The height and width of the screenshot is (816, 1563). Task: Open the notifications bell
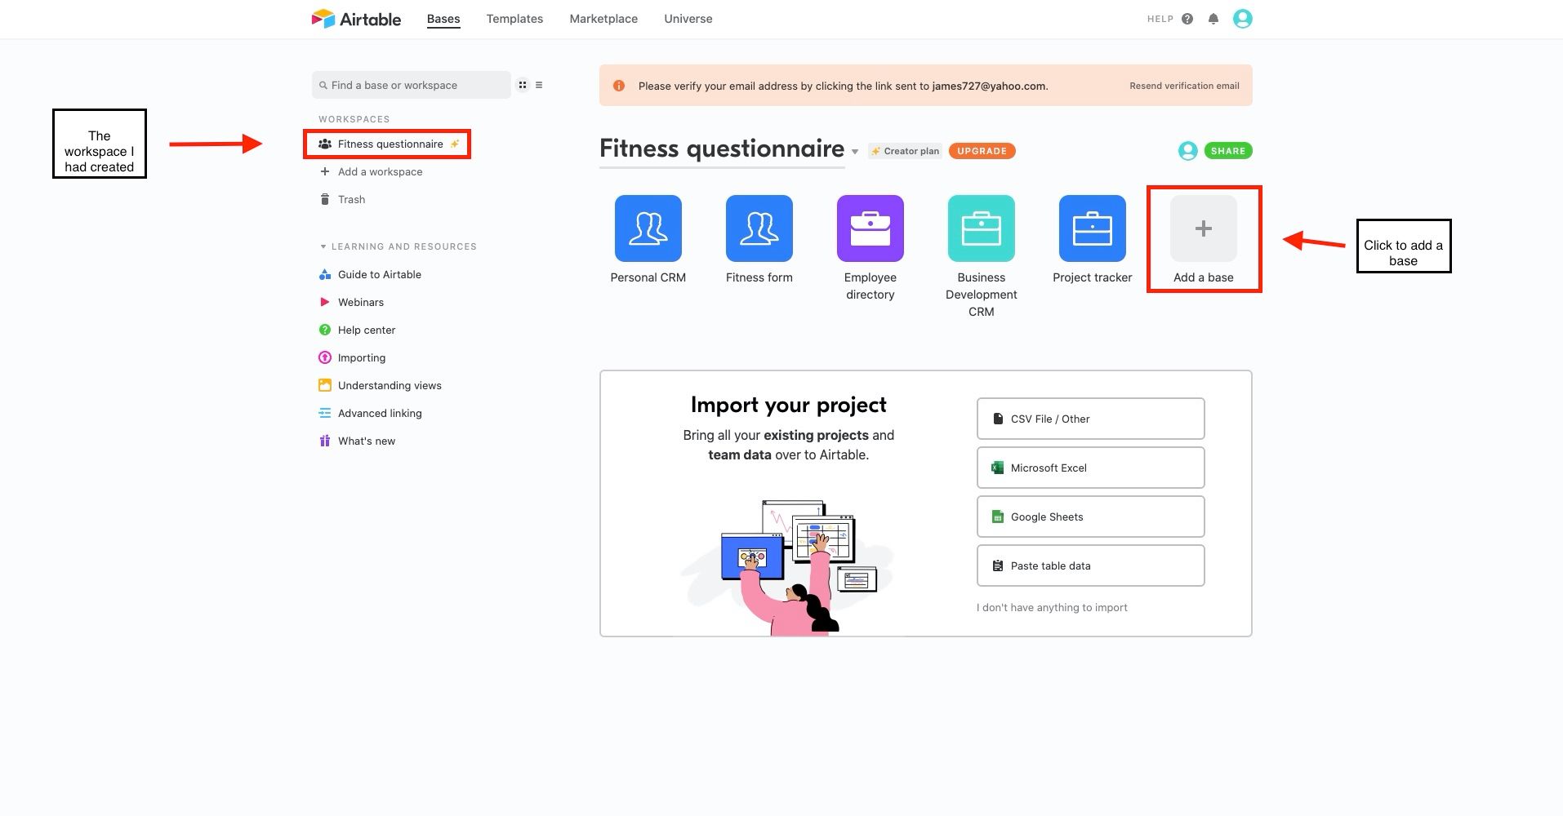point(1213,19)
